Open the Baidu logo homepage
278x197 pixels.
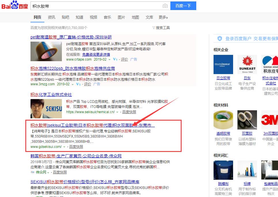15,5
